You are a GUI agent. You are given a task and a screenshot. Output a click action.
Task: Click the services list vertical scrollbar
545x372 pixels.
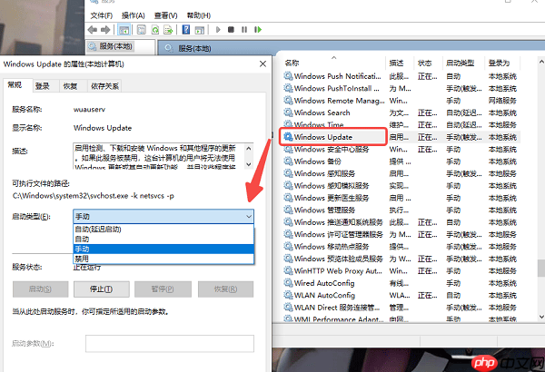pyautogui.click(x=541, y=190)
